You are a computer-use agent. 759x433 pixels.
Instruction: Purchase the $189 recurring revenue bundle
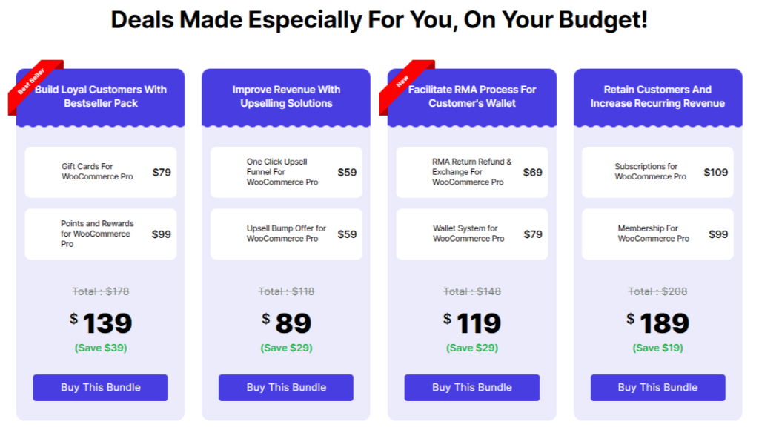(x=657, y=387)
